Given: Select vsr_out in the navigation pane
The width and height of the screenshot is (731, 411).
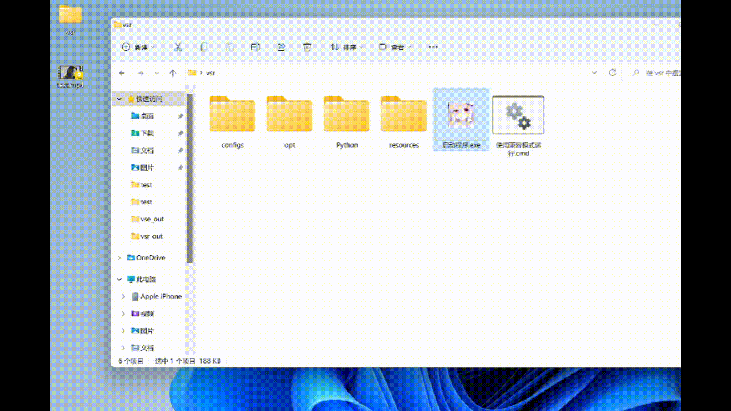Looking at the screenshot, I should 151,236.
